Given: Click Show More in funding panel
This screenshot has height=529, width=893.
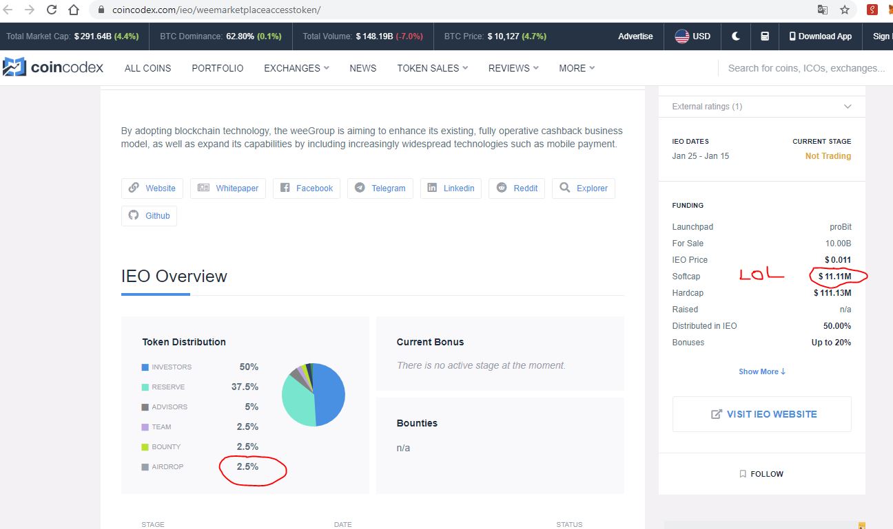Looking at the screenshot, I should (762, 371).
